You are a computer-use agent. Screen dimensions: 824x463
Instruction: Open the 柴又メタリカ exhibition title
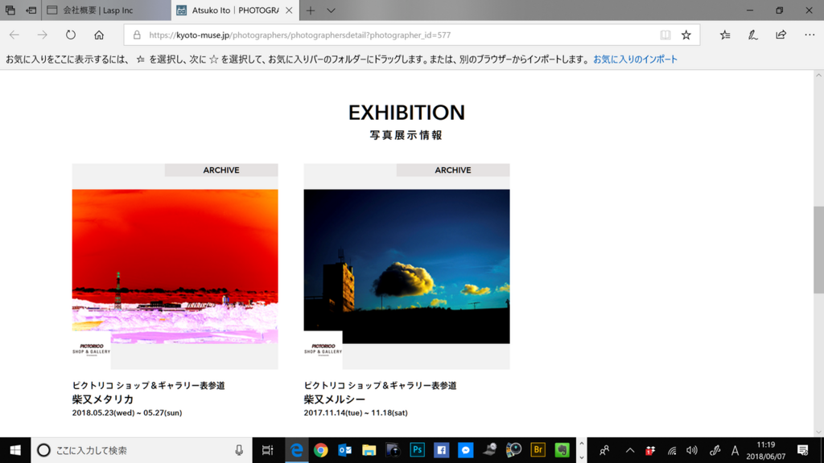pos(103,399)
